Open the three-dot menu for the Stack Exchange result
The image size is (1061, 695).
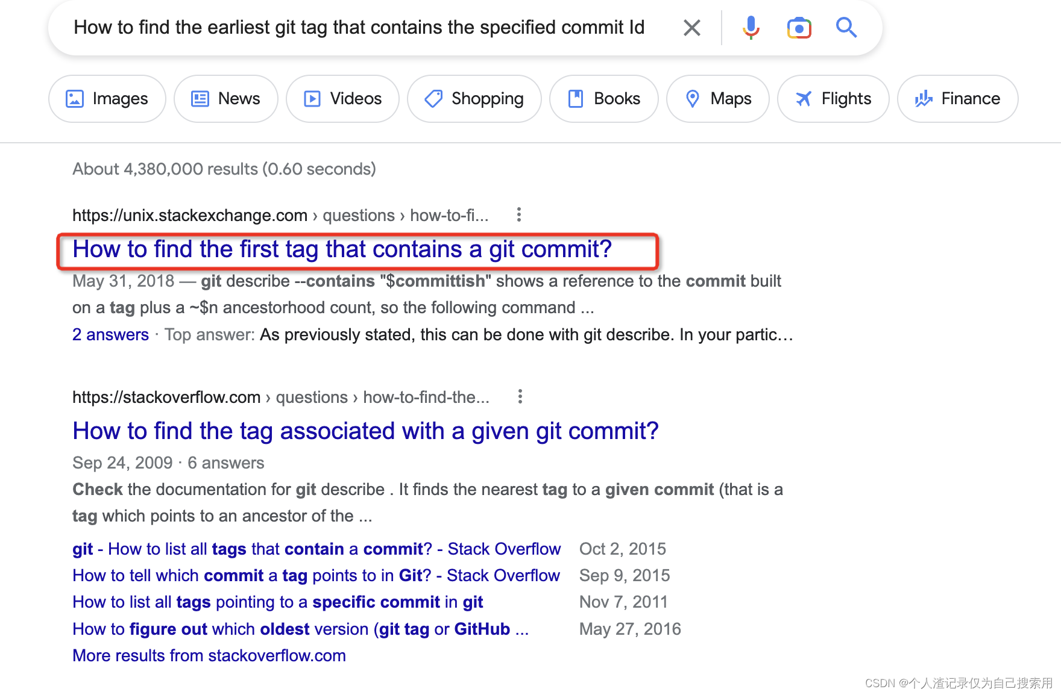click(519, 214)
